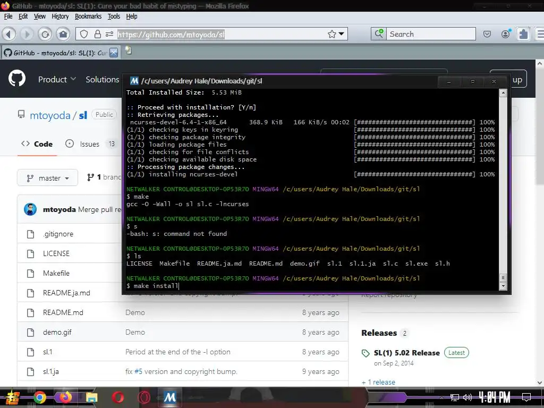Open 'Period at the end of the -l option' commit
Screen dimensions: 544x408
177,352
